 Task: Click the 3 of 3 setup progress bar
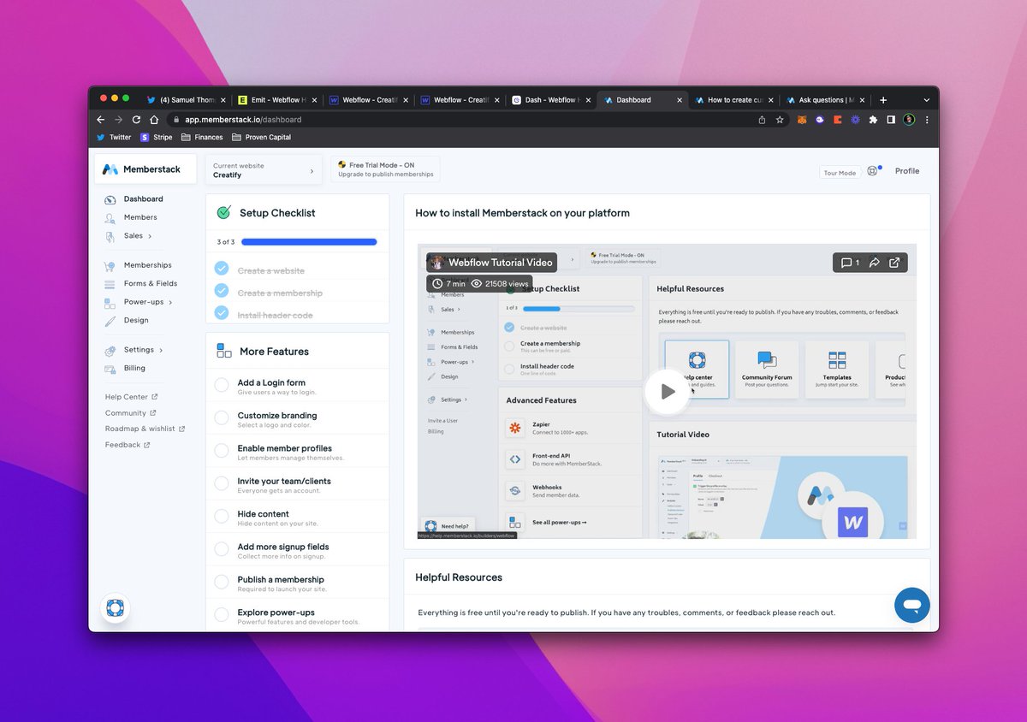coord(308,242)
